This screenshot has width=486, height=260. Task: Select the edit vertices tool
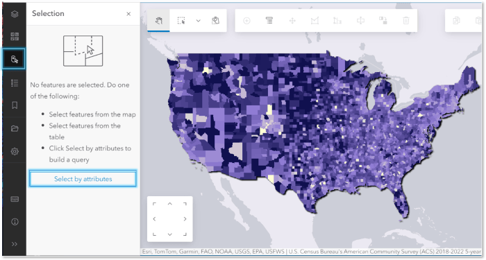(315, 21)
